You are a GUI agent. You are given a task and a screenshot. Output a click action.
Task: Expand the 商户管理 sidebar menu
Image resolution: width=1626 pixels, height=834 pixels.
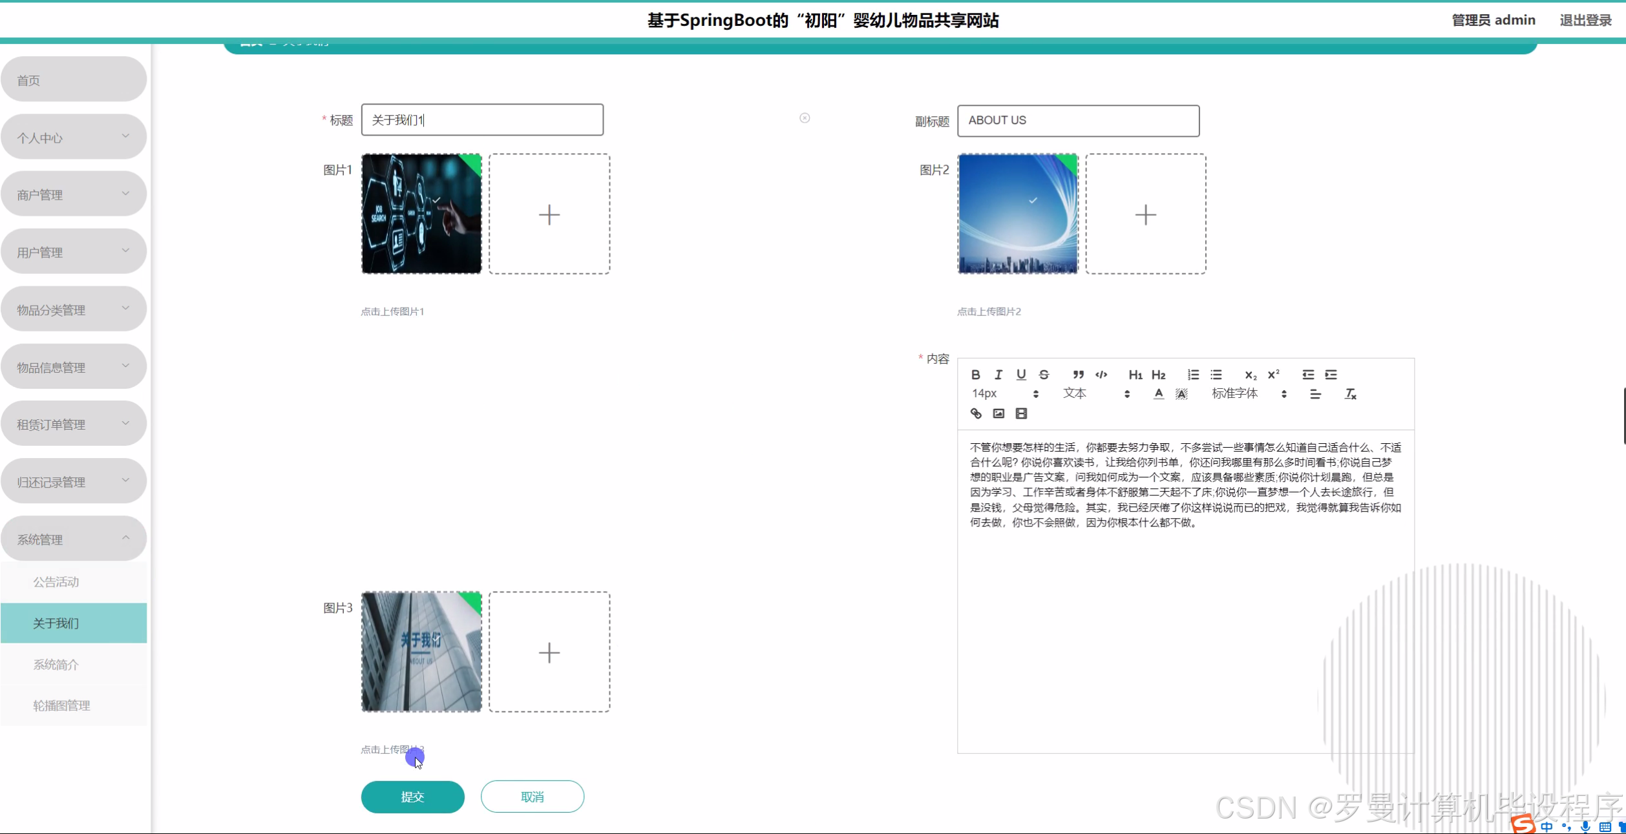coord(74,194)
